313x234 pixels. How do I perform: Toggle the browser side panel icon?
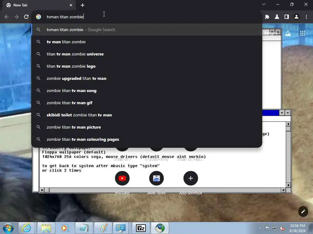287,17
